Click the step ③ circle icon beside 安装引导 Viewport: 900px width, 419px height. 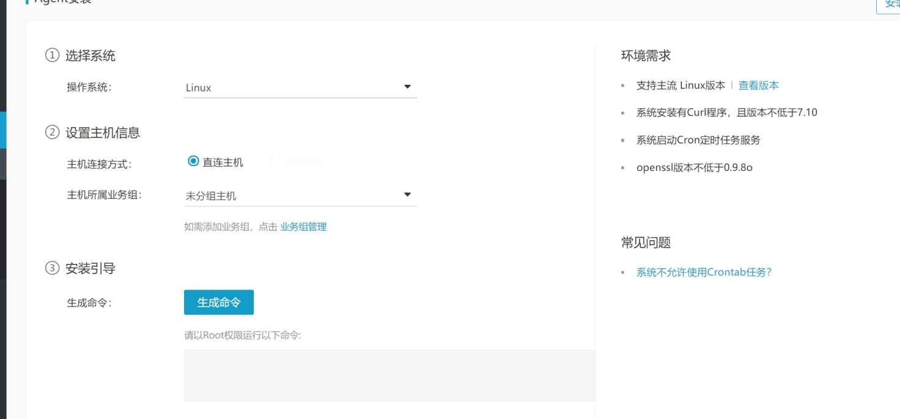click(52, 268)
